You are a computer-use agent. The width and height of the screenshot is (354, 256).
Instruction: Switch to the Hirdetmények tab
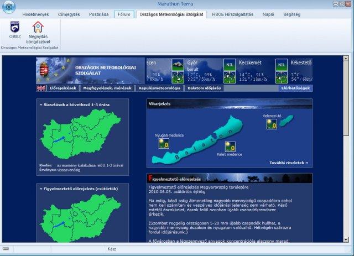click(35, 14)
